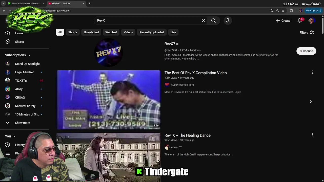Open SuperRodimusPrime channel avatar

coord(167,85)
